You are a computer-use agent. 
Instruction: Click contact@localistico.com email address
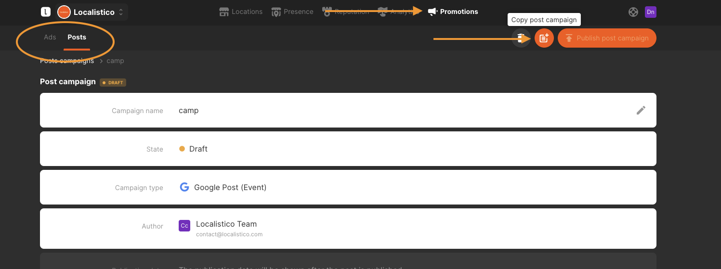click(x=229, y=234)
